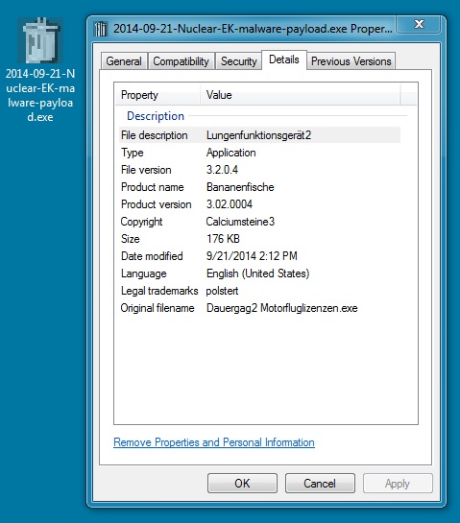Dismiss the dialog using Cancel

tap(320, 484)
